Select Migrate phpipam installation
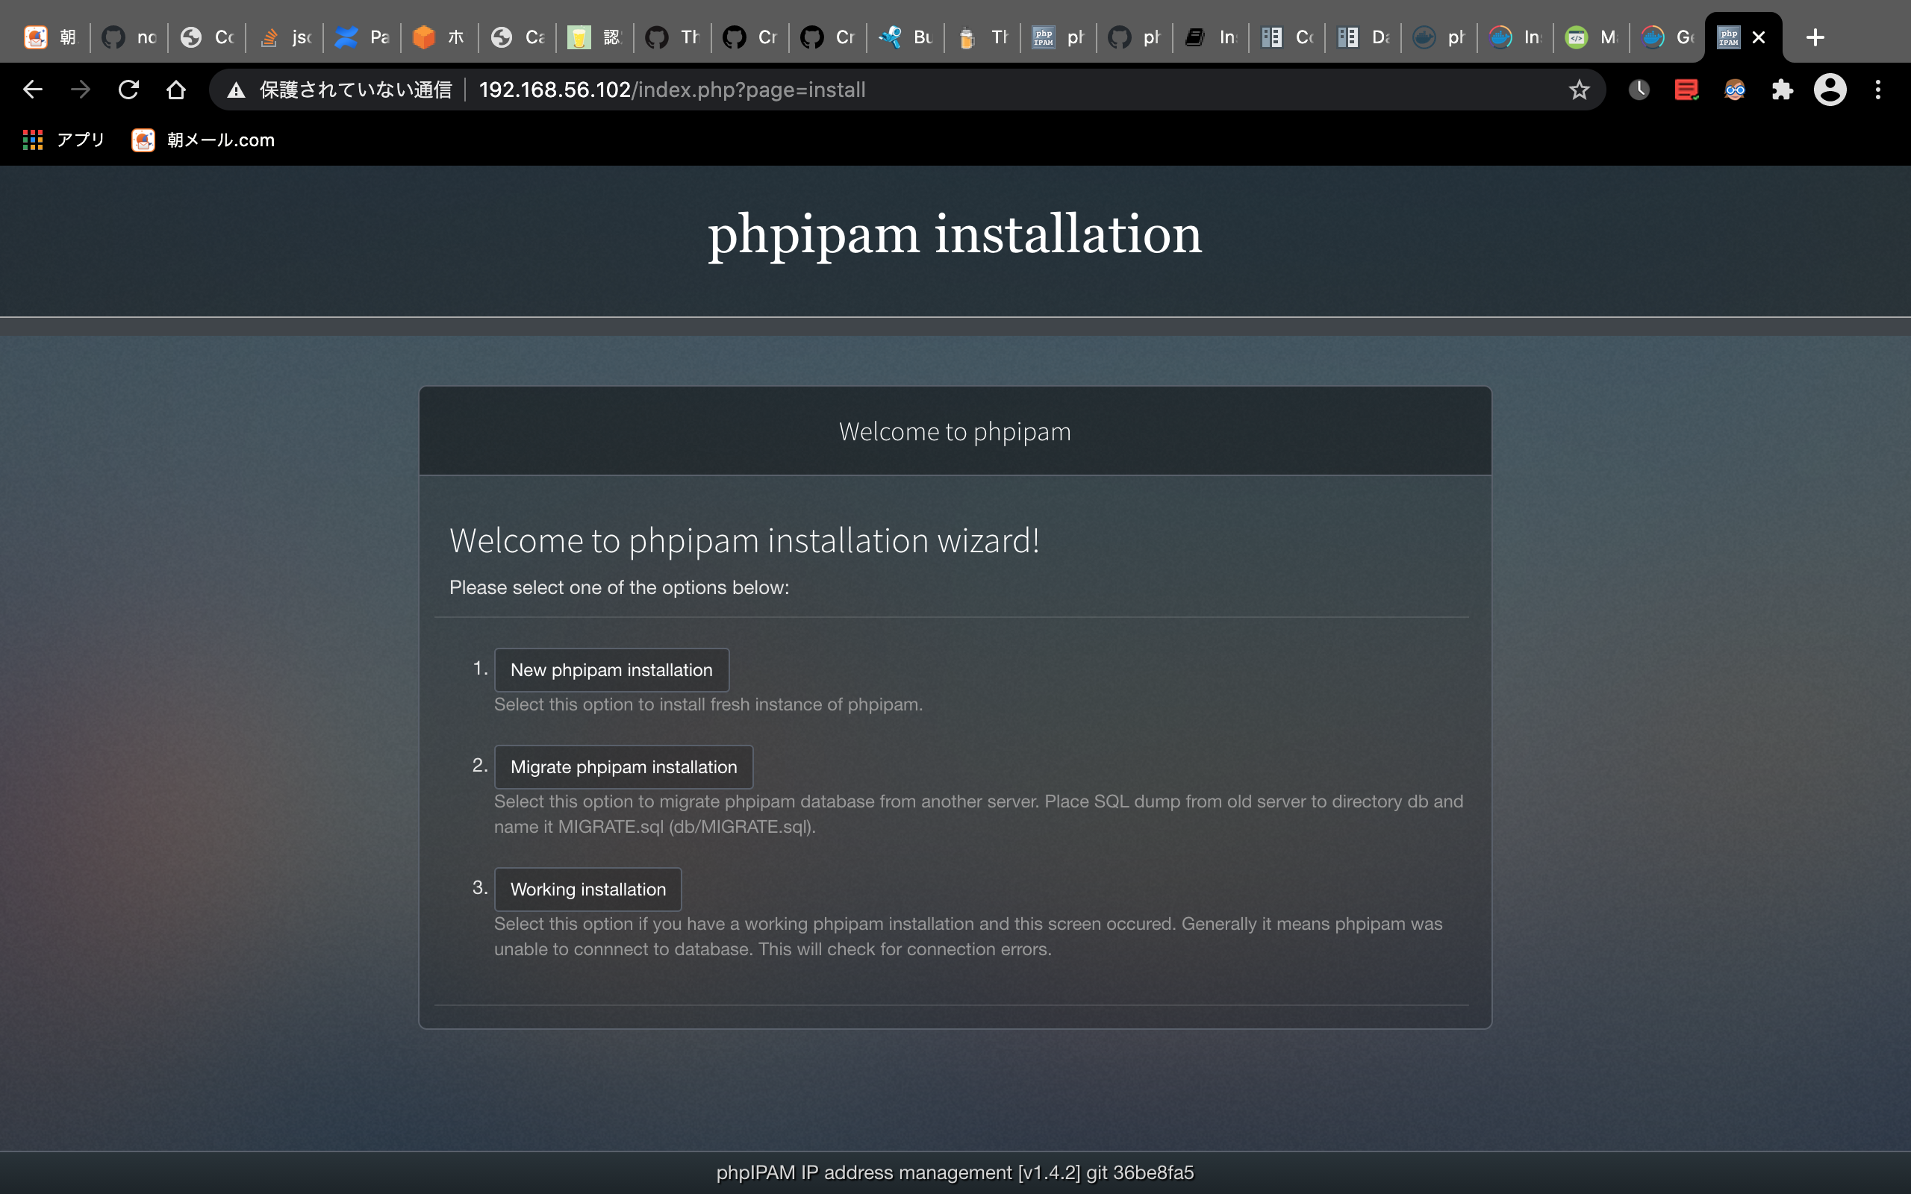Screen dimensions: 1911x1194 point(624,767)
